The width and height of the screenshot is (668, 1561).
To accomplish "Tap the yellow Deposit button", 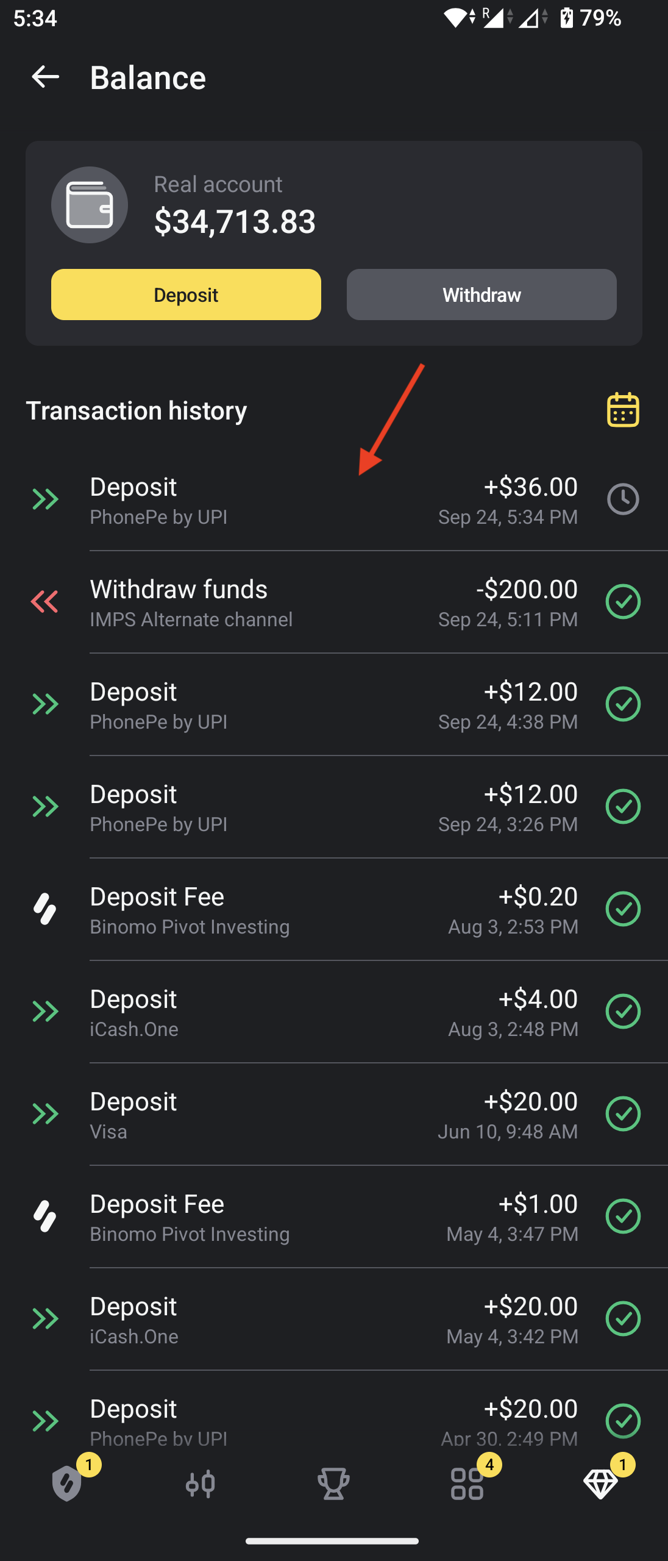I will pyautogui.click(x=186, y=295).
